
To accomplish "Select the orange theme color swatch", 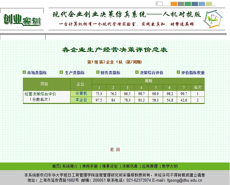I will point(174,4).
